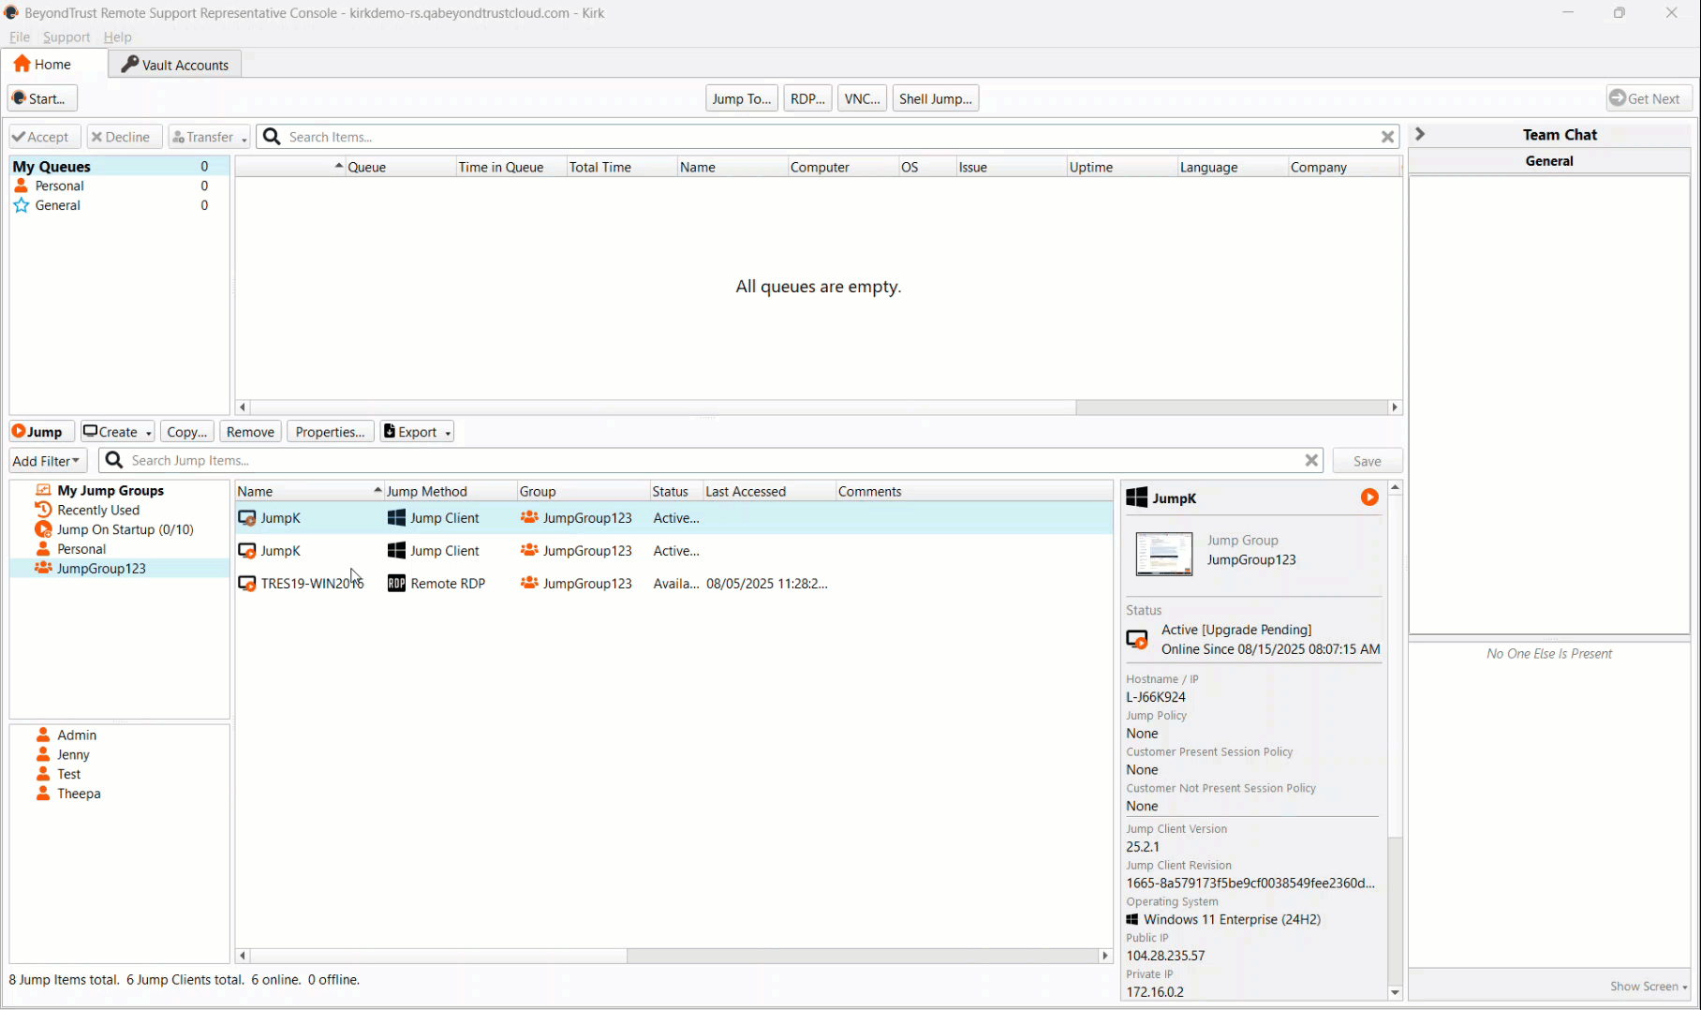Sort jump items by Last Accessed column

(x=769, y=491)
